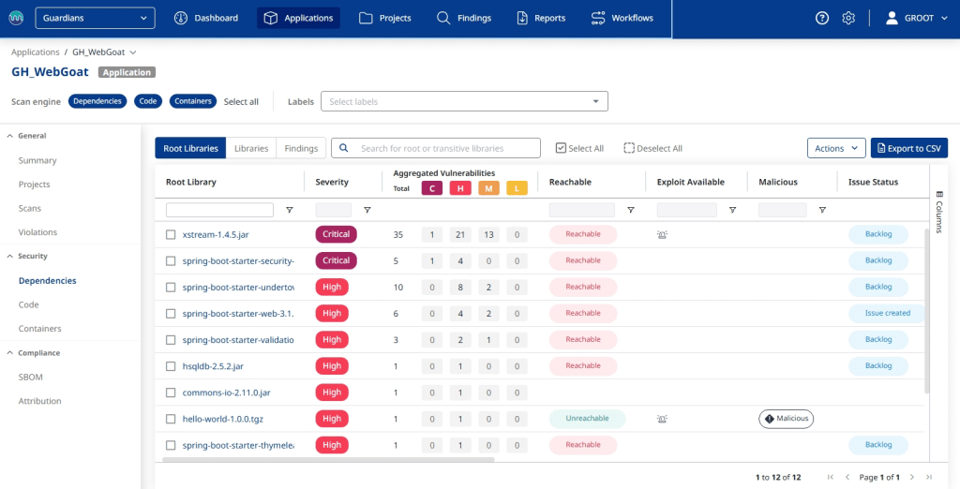Tick the hsqldb-2.5.2.jar checkbox
Screen dimensions: 960x489
pos(171,366)
